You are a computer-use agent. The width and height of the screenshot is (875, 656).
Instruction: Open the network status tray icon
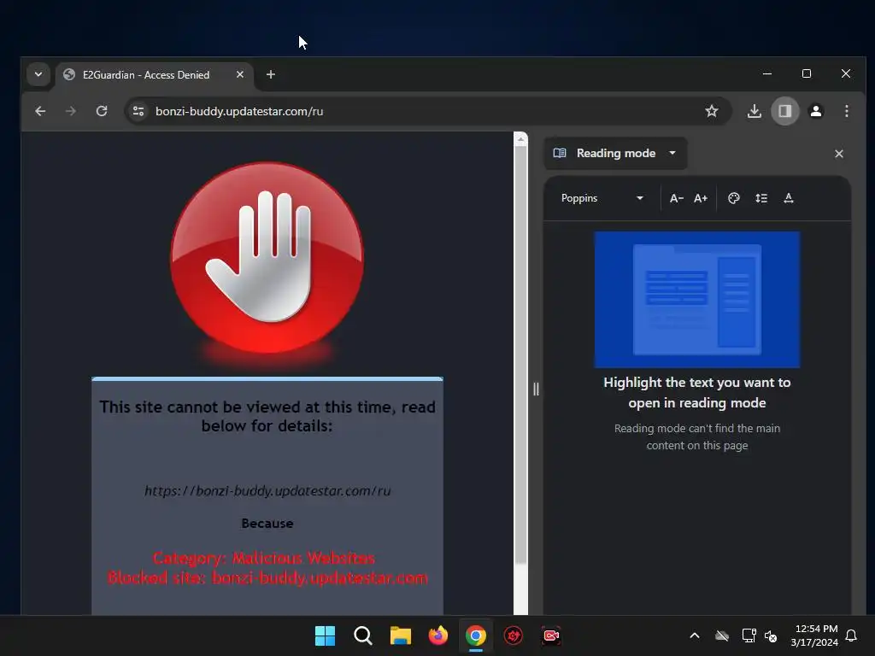749,635
